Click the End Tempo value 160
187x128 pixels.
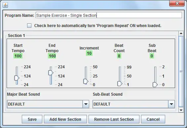[x=52, y=56]
